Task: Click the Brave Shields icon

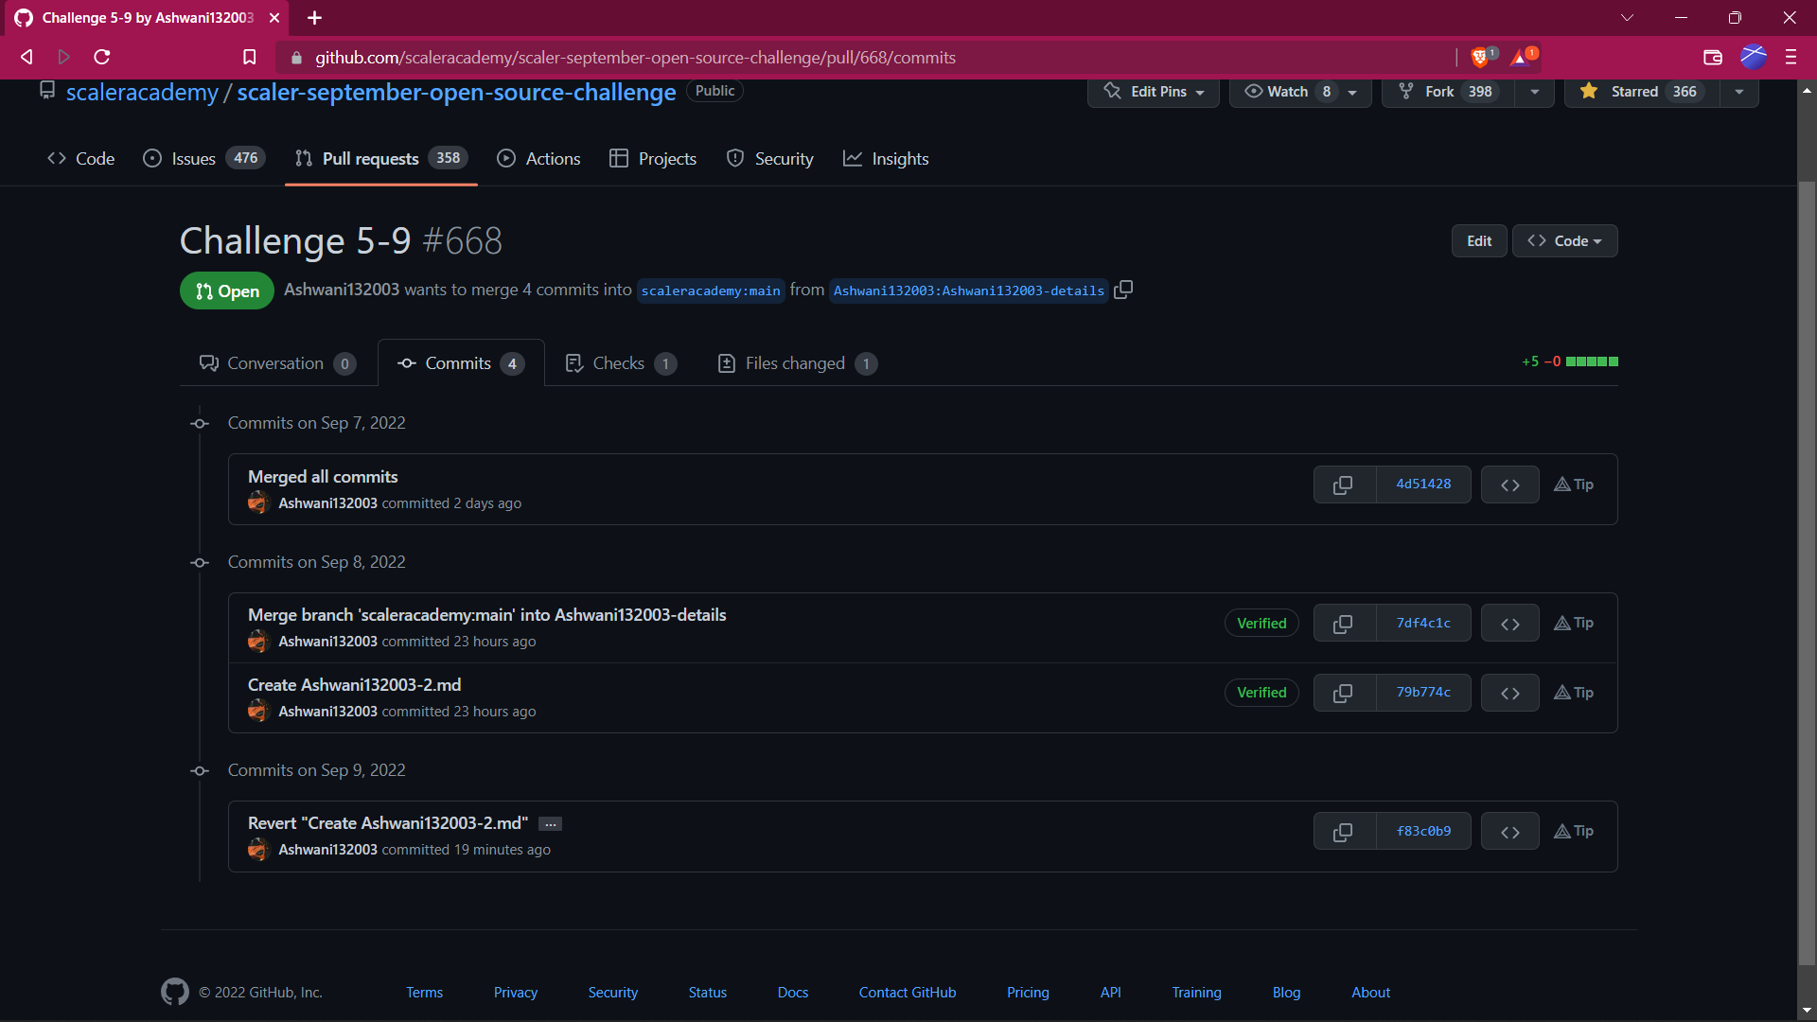Action: click(1480, 58)
